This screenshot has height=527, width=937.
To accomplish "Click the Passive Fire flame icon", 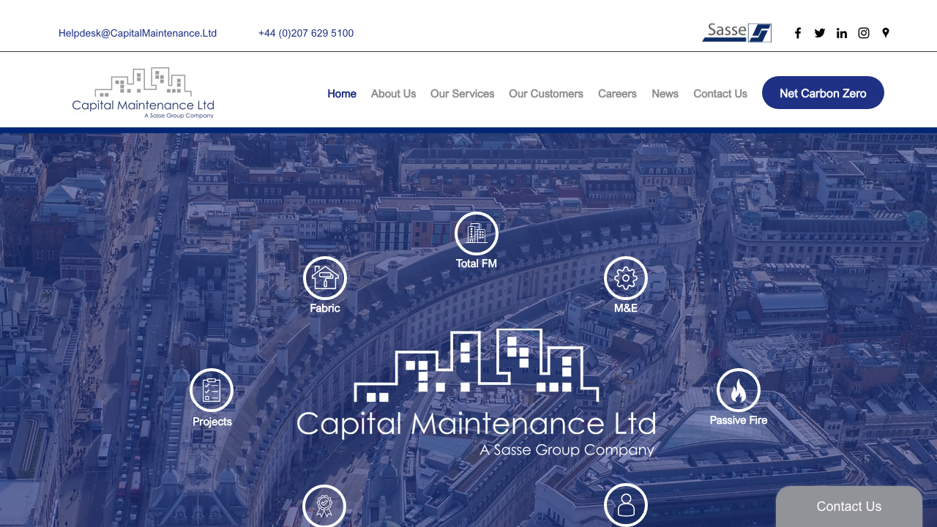I will pos(738,391).
